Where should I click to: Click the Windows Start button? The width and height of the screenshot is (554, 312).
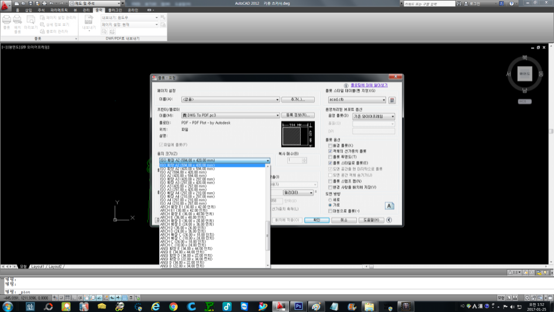(x=8, y=306)
